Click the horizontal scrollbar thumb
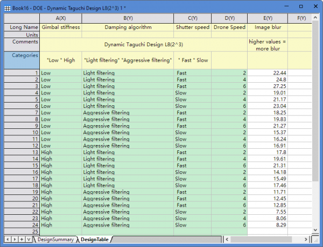 pyautogui.click(x=261, y=239)
